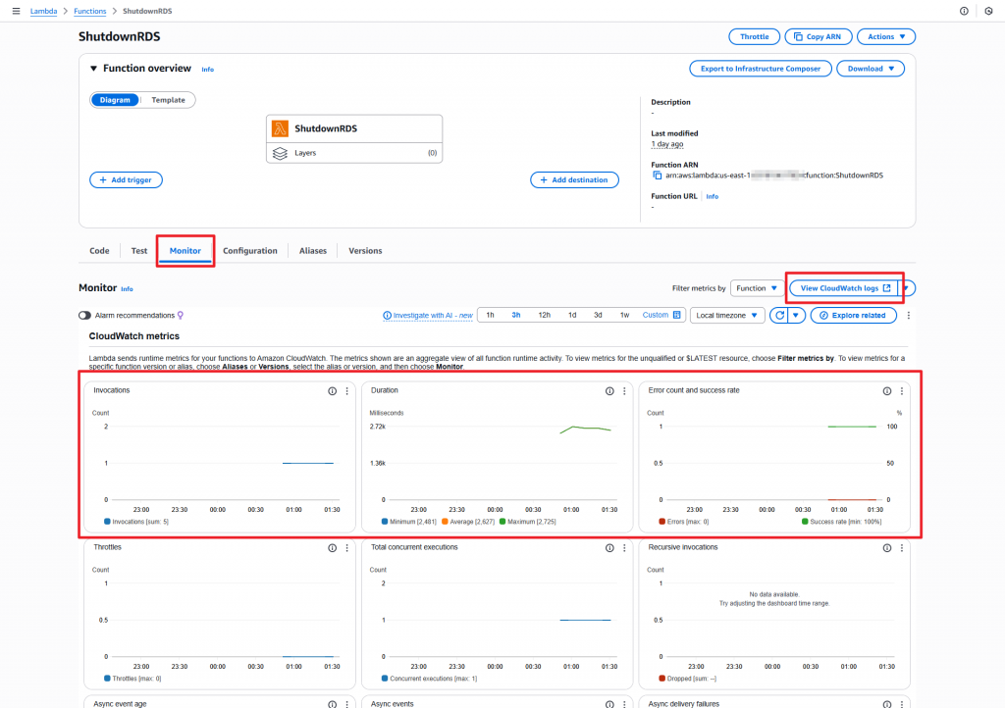Open info icon on Error count and success rate chart
Image resolution: width=1005 pixels, height=708 pixels.
point(887,391)
